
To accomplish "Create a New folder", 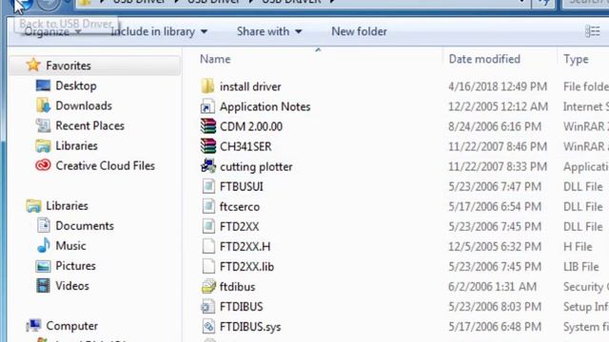I will 359,31.
